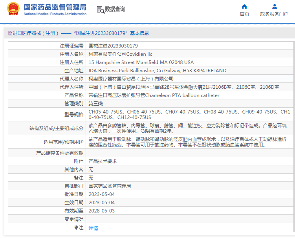The height and width of the screenshot is (238, 295).
Task: Click intended use text starting 该产品适用于股动脉
Action: click(188, 142)
